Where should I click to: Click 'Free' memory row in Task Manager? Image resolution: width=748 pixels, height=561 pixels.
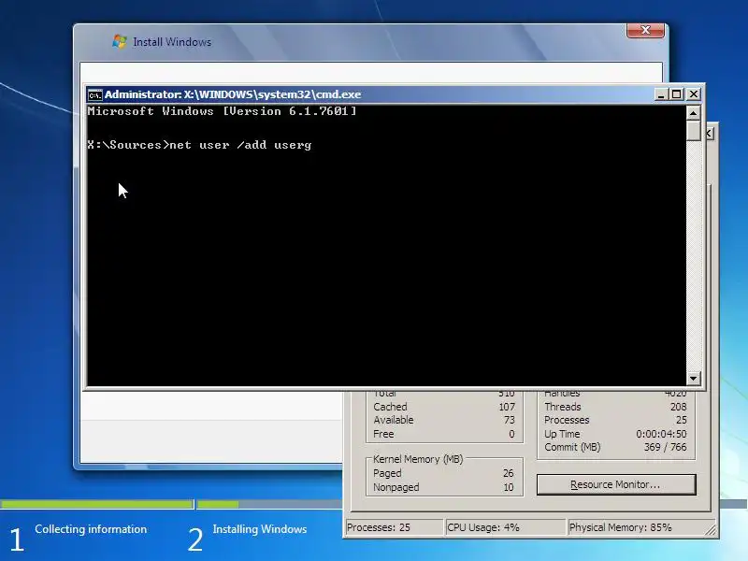pyautogui.click(x=444, y=434)
